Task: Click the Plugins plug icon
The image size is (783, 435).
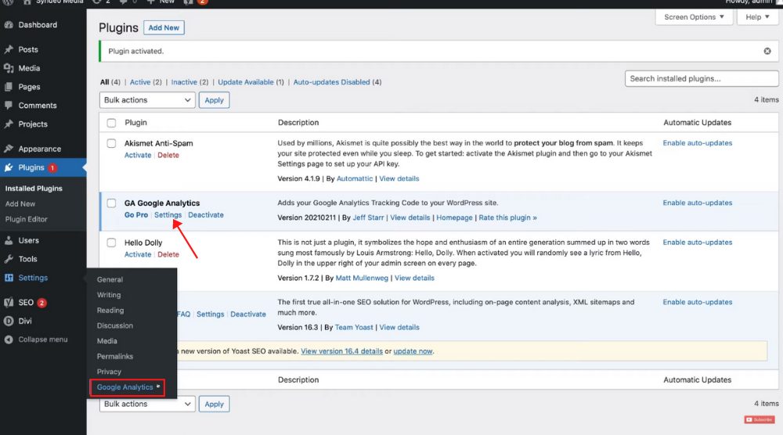Action: (9, 167)
